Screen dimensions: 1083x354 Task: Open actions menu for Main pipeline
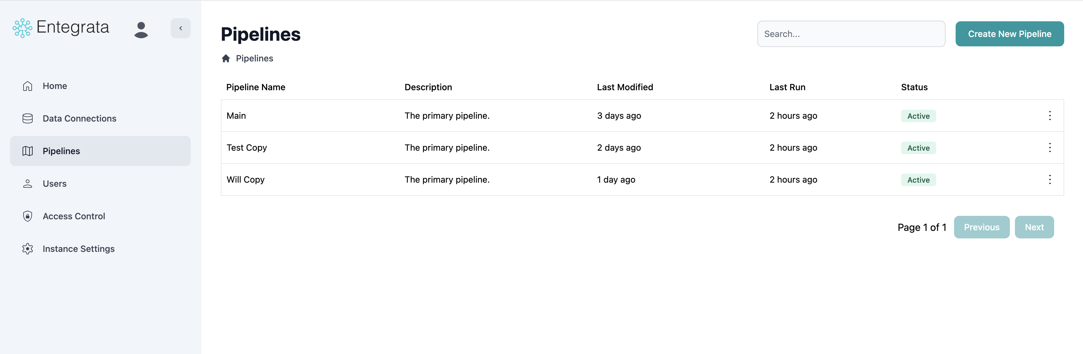click(x=1050, y=116)
